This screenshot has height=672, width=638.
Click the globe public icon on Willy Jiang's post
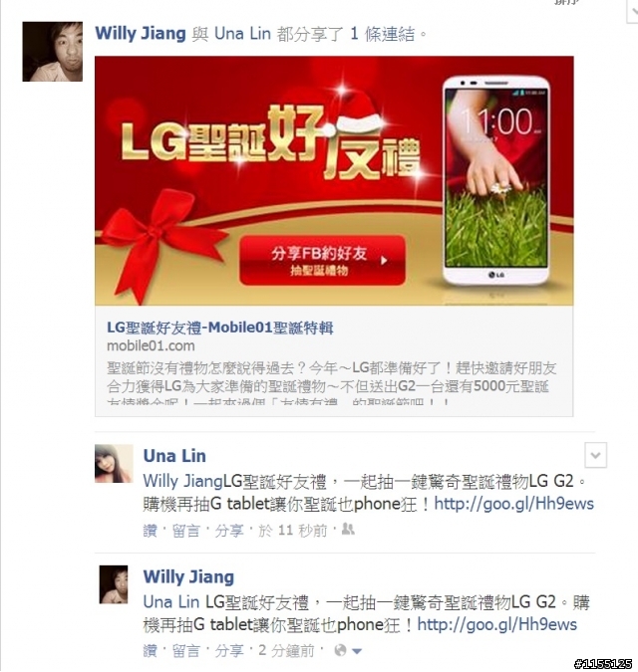(x=340, y=650)
